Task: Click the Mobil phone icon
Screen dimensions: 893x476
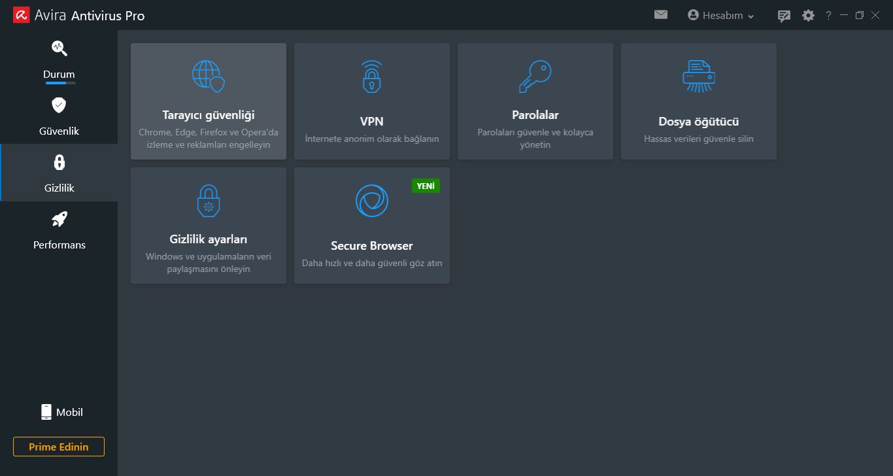Action: click(46, 412)
